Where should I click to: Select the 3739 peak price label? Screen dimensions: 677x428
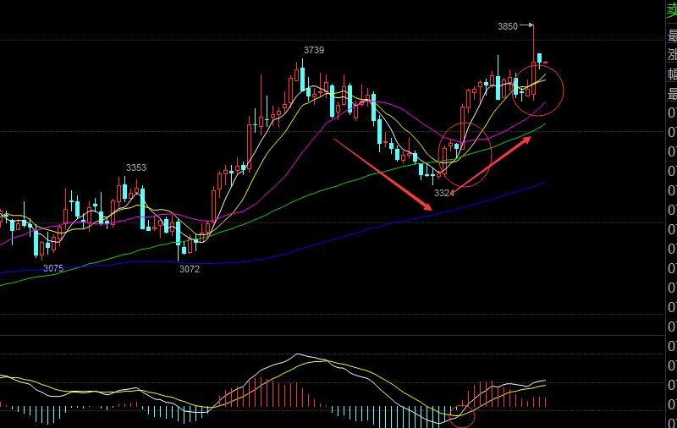(314, 51)
